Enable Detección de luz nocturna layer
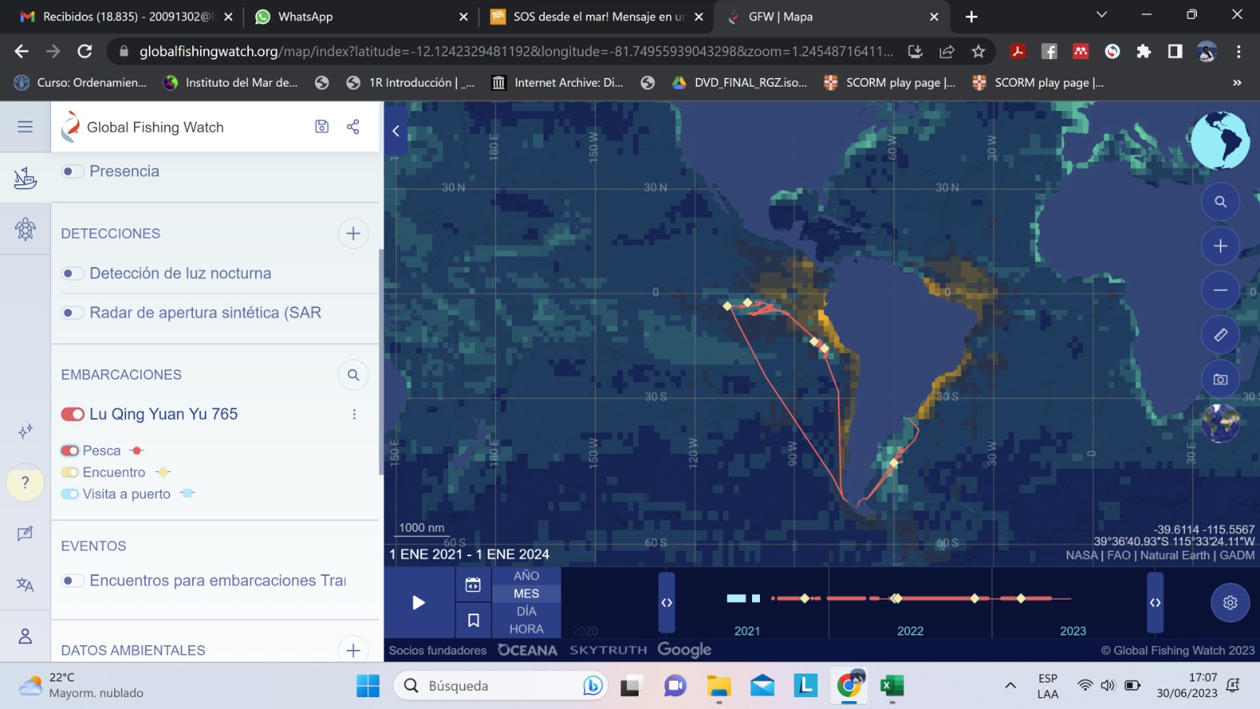Screen dimensions: 1260x709 [72, 273]
